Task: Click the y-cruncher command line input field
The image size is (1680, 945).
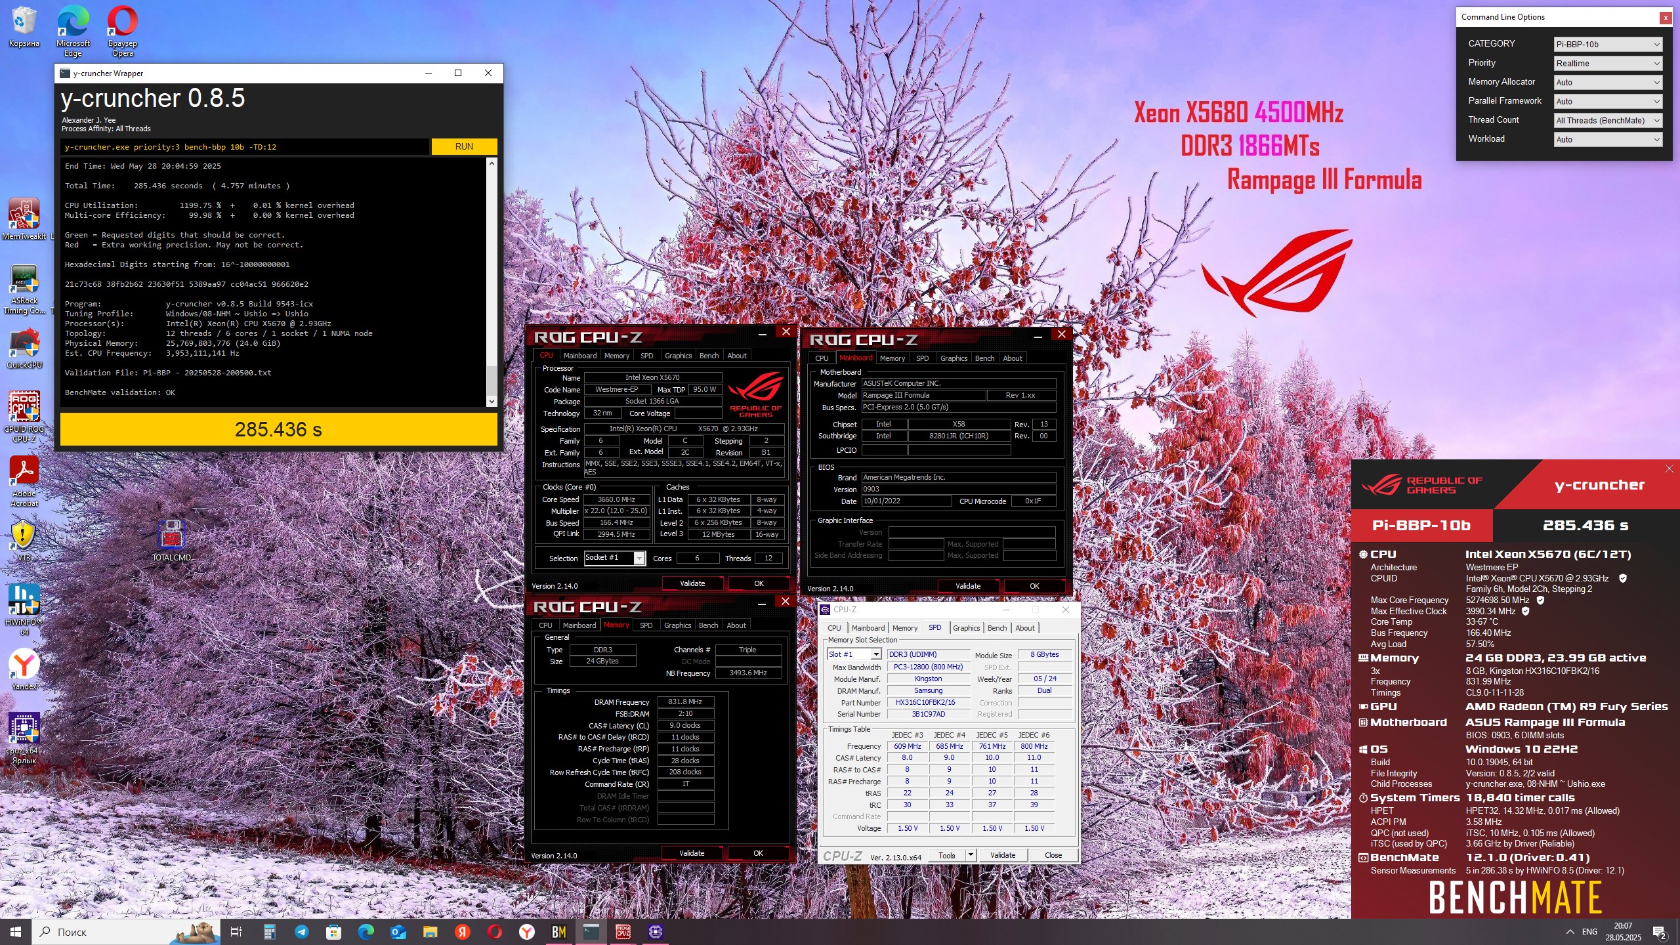Action: pyautogui.click(x=245, y=147)
